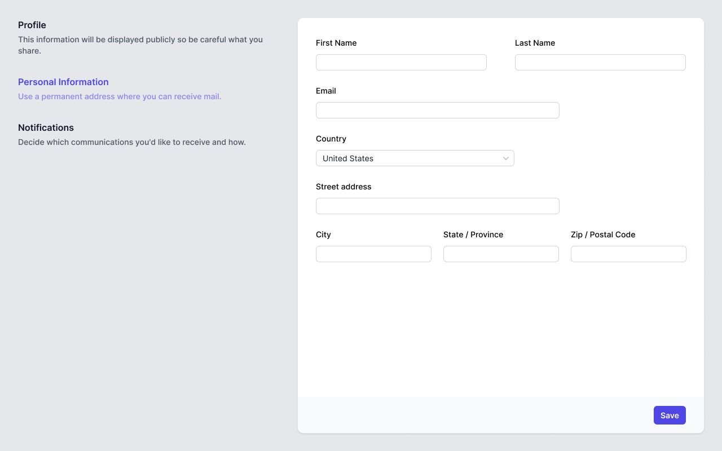The image size is (722, 451).
Task: Focus the Zip / Postal Code field
Action: click(x=628, y=254)
